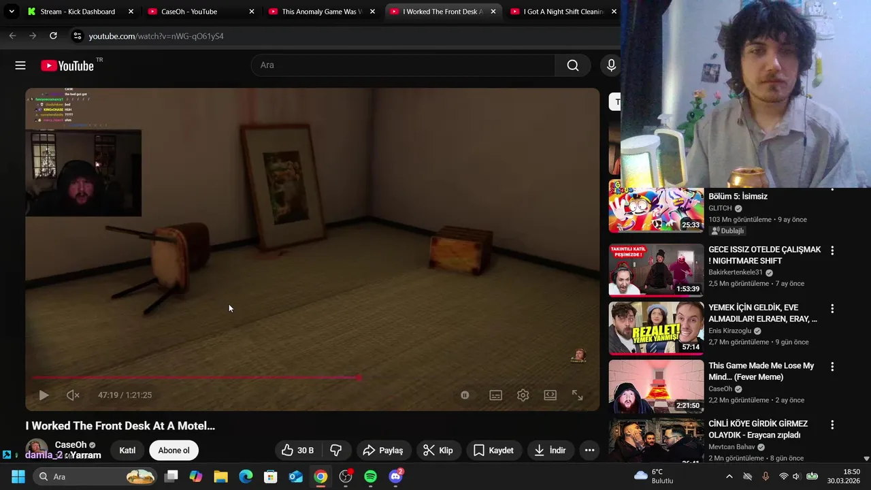This screenshot has width=871, height=490.
Task: Click the end of the played progress bar
Action: pos(359,377)
